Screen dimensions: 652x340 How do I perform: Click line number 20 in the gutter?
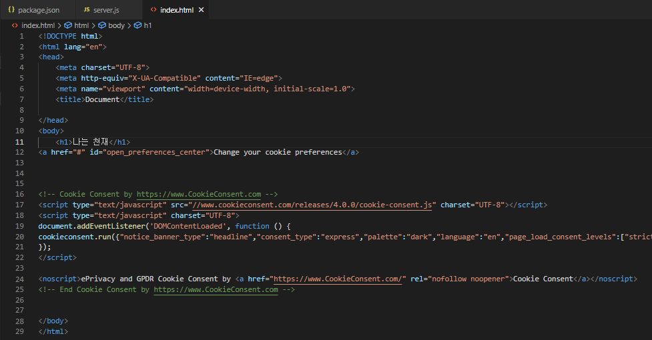point(19,237)
